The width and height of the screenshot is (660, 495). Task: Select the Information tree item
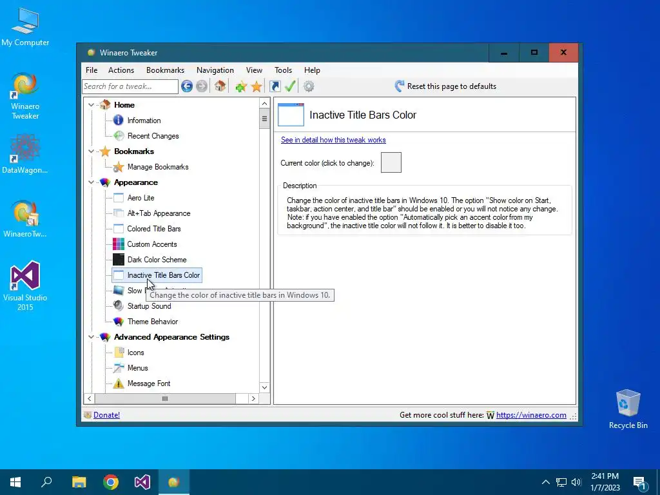144,121
